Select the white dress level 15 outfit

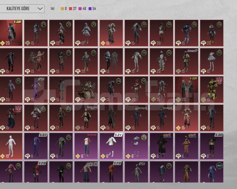212,61
